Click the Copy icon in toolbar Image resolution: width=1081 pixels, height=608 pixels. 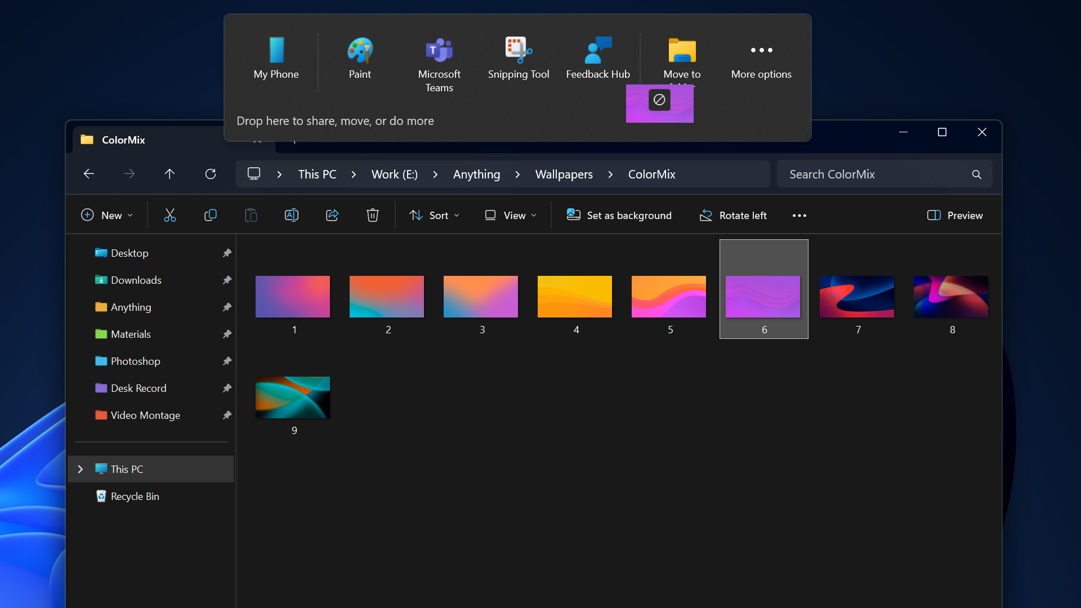210,215
